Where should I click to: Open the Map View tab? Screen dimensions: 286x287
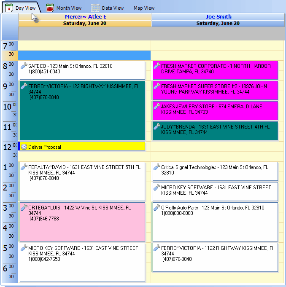(x=144, y=8)
